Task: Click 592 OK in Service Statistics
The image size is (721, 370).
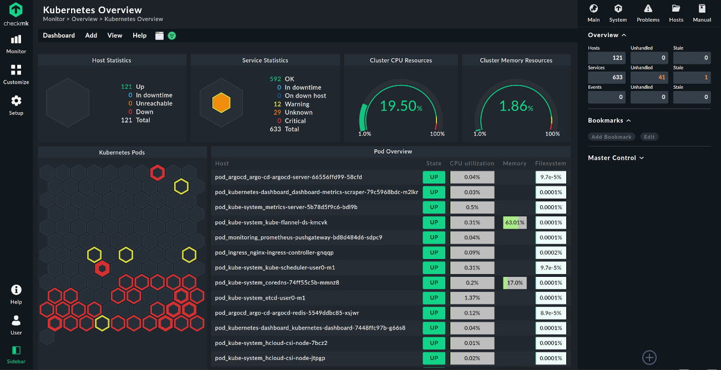Action: coord(282,79)
